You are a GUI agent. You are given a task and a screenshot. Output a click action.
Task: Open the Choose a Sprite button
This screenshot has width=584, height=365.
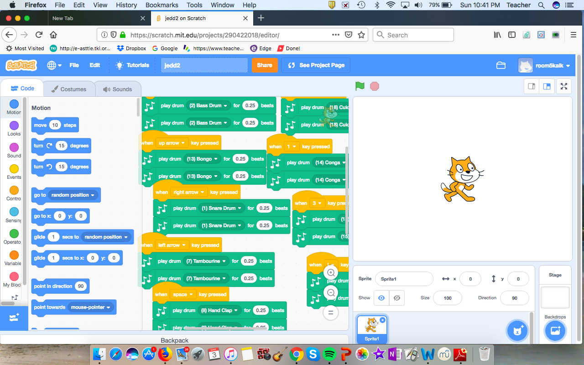click(x=517, y=331)
